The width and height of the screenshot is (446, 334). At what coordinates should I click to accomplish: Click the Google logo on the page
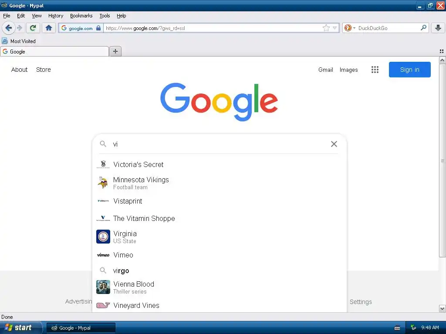click(x=219, y=102)
